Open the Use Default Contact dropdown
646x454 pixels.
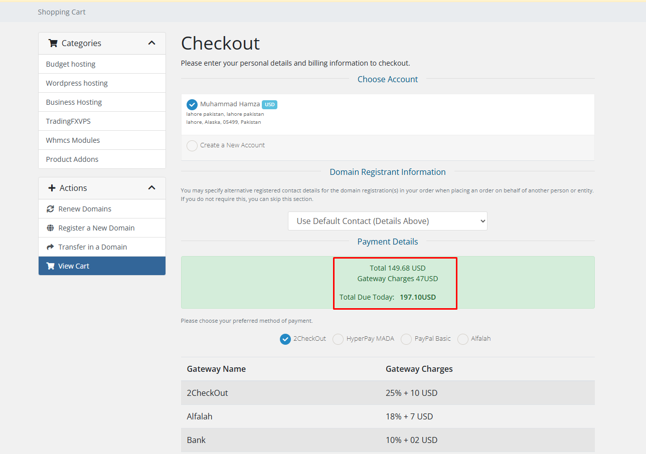point(388,221)
